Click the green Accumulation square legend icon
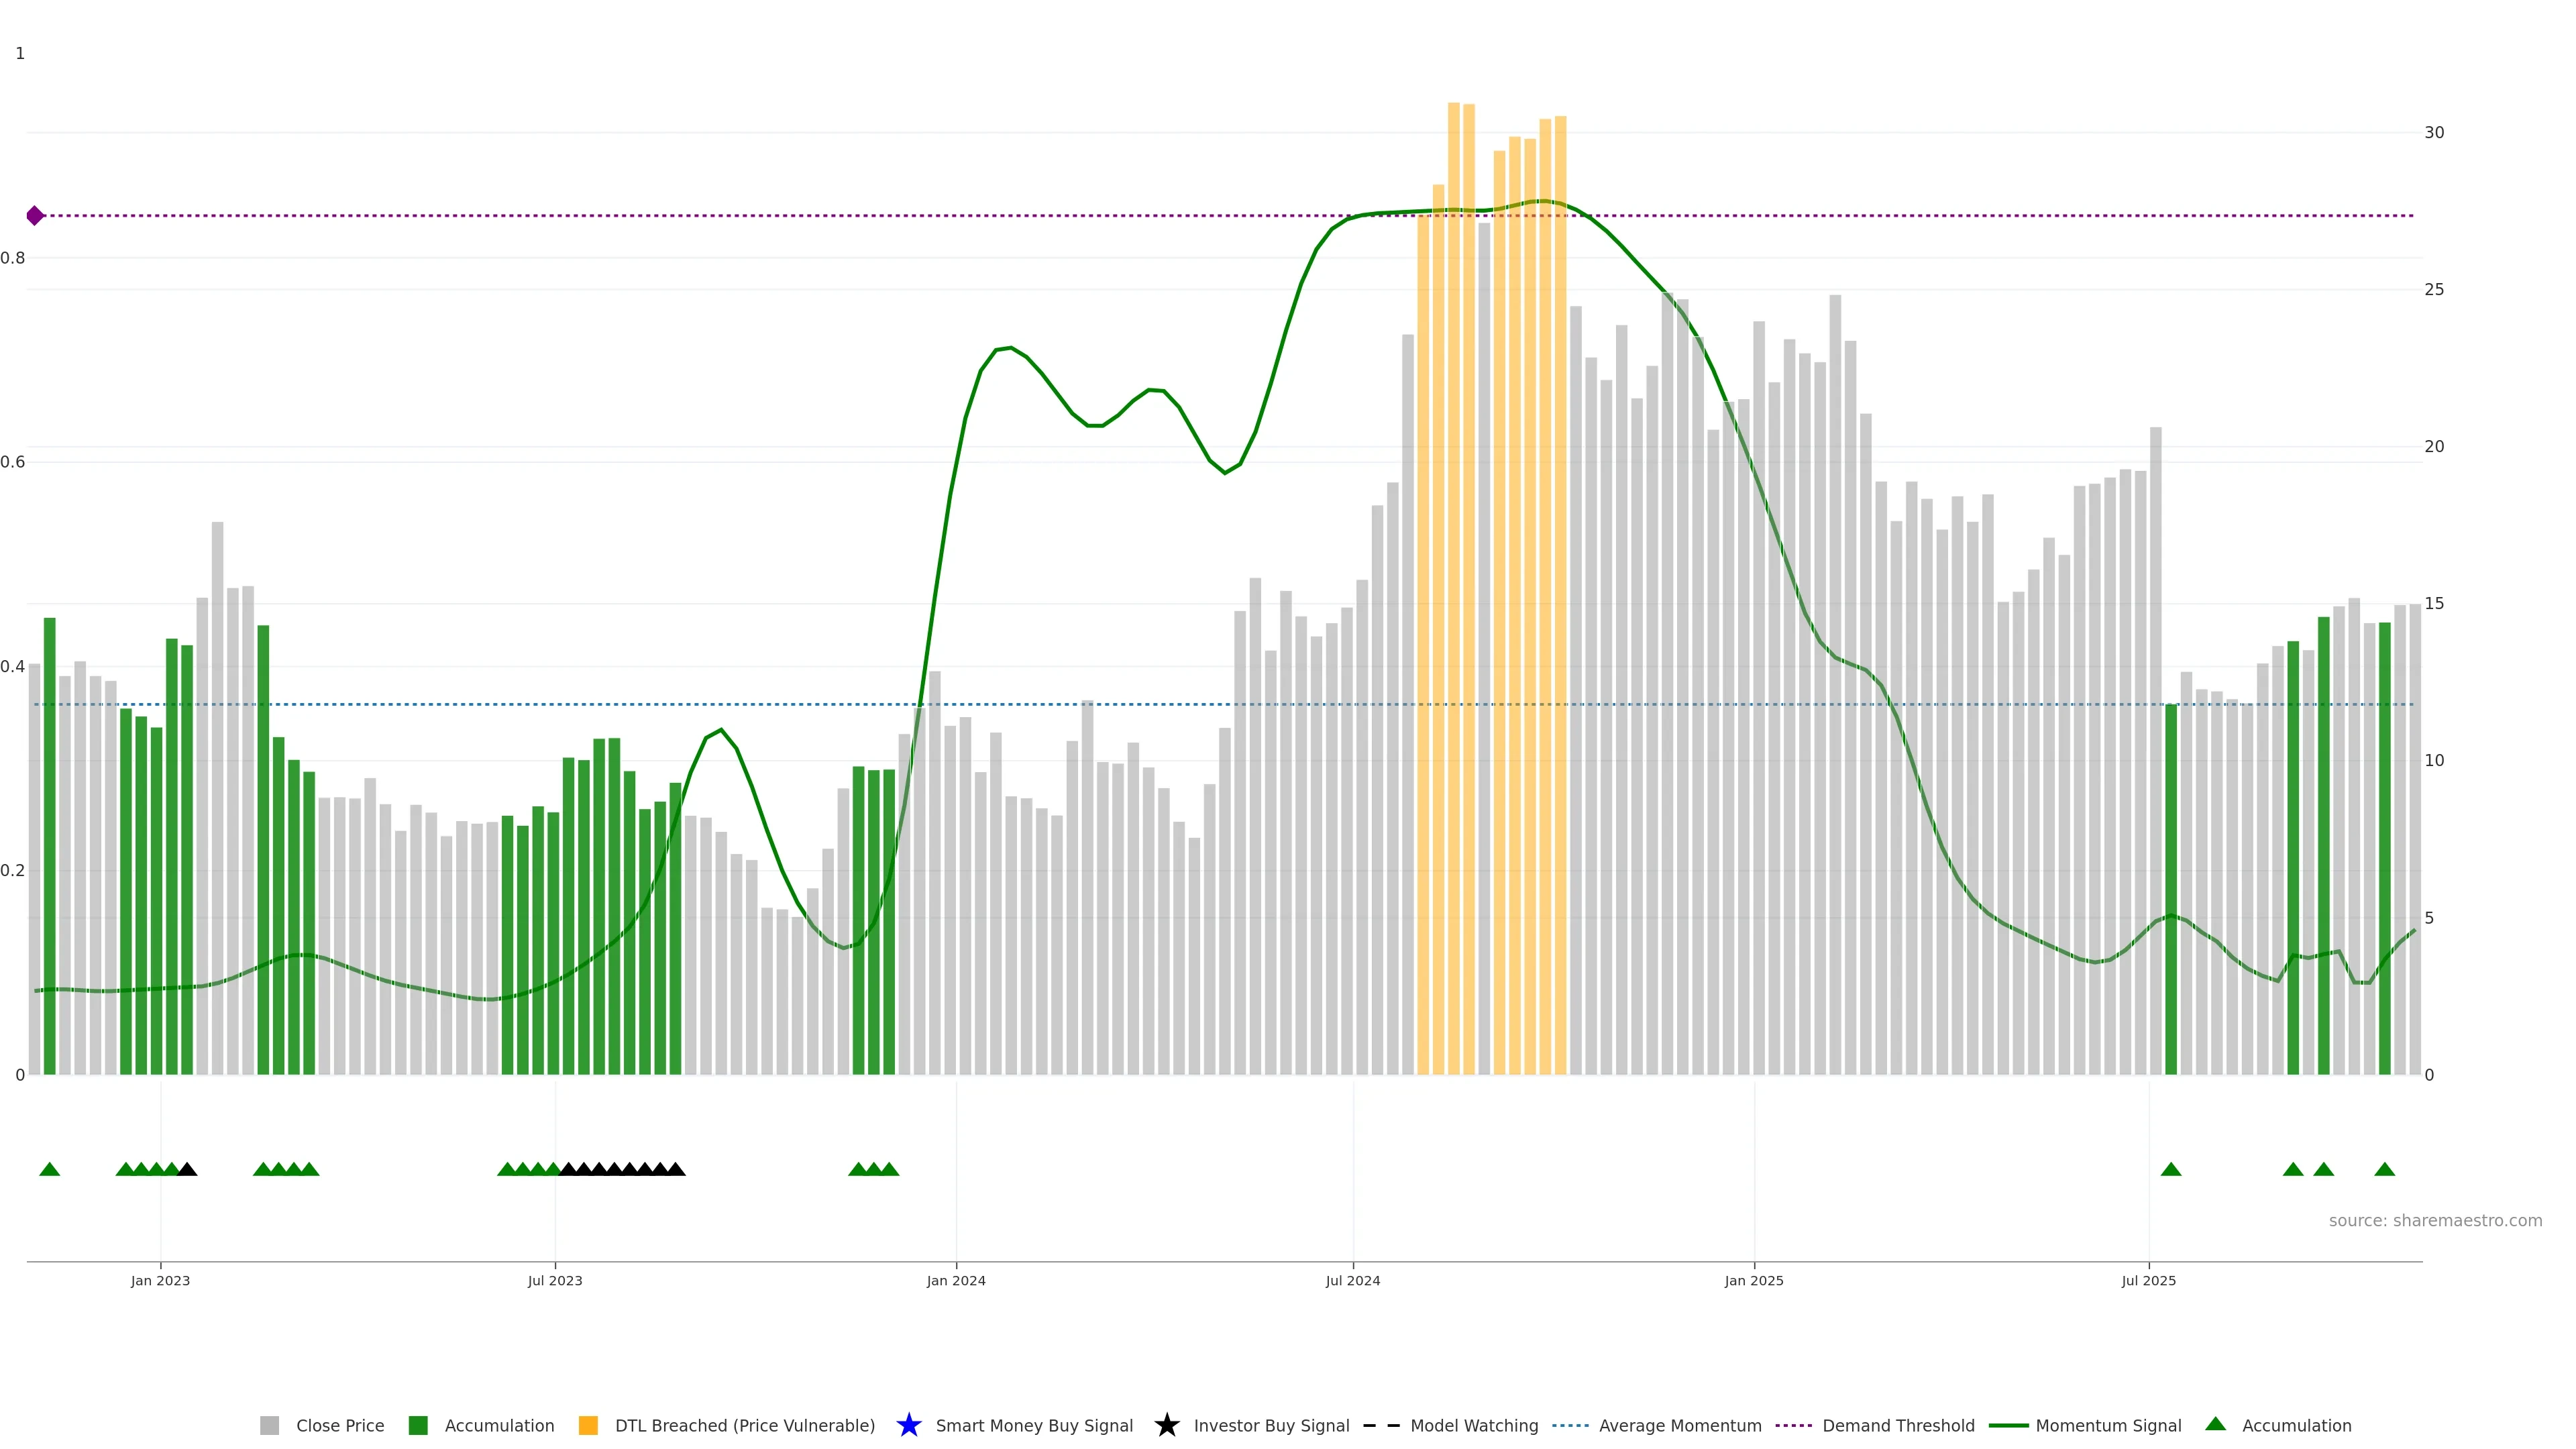The height and width of the screenshot is (1449, 2576). coord(418,1425)
